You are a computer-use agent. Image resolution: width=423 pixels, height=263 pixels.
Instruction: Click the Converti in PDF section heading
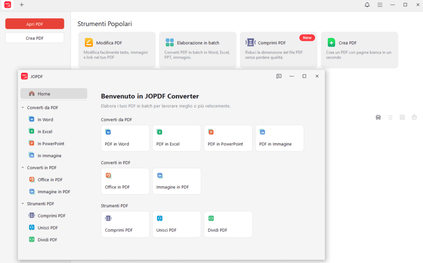coord(116,163)
